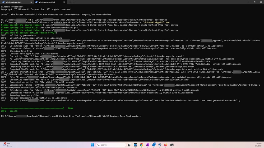Open a new terminal tab with plus button
The image size is (264, 148).
click(70, 2)
